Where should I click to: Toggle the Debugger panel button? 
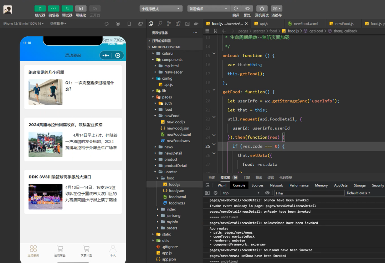[x=67, y=8]
